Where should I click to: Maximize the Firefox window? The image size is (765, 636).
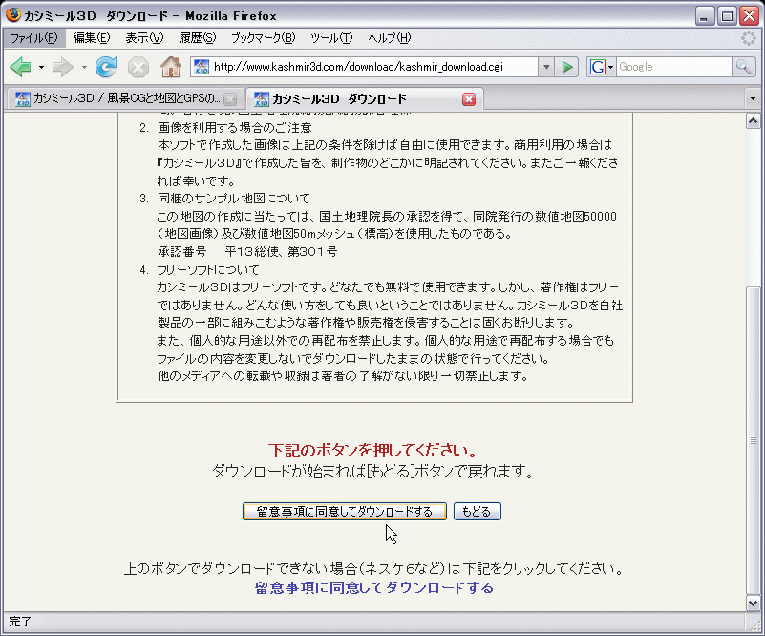727,15
